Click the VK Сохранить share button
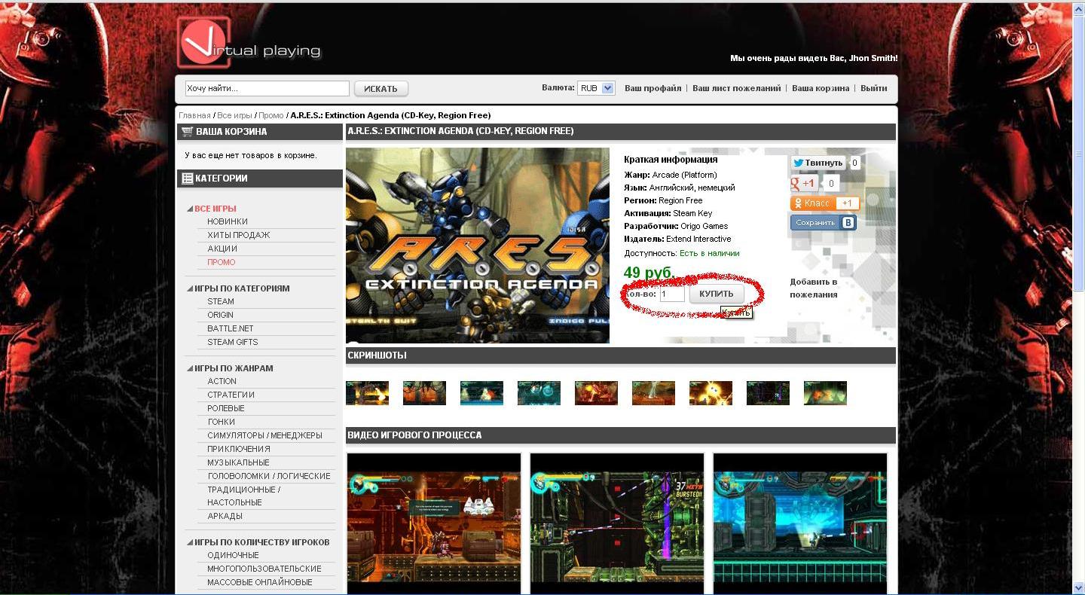This screenshot has width=1085, height=595. (x=823, y=223)
